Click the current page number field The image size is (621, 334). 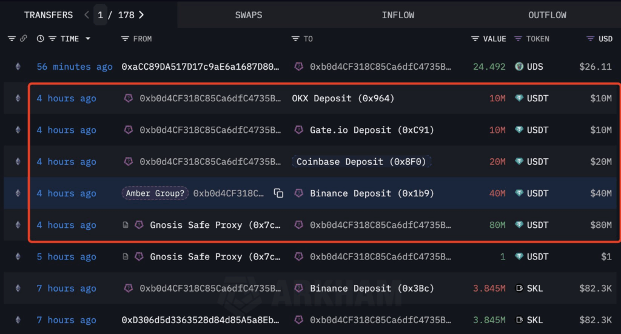coord(101,15)
